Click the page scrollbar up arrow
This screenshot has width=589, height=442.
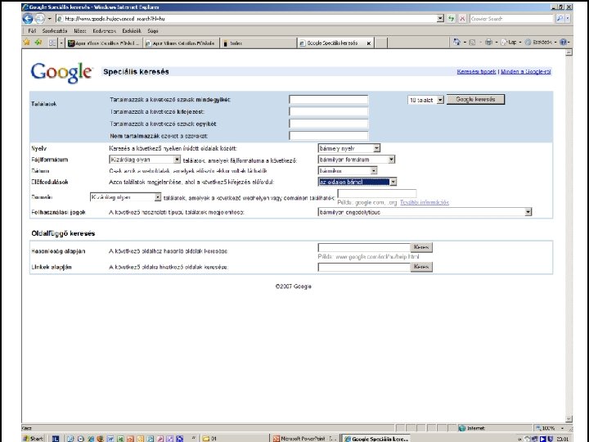569,52
